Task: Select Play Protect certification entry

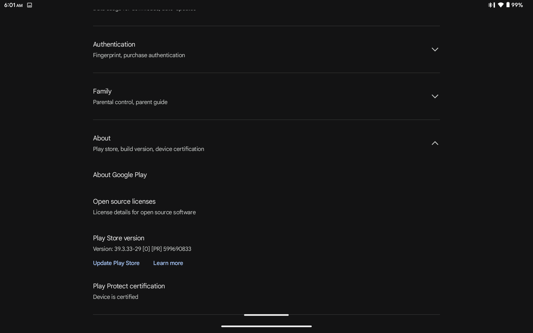Action: click(129, 286)
